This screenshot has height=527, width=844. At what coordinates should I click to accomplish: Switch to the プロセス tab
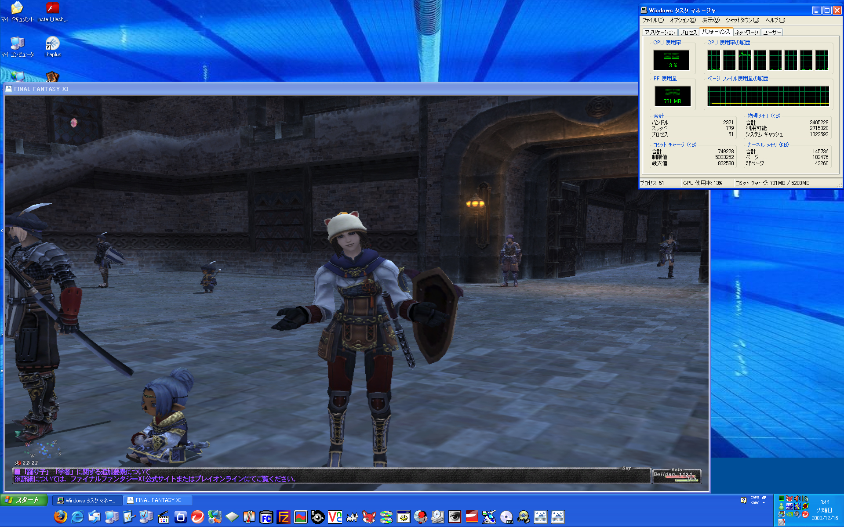(x=688, y=32)
